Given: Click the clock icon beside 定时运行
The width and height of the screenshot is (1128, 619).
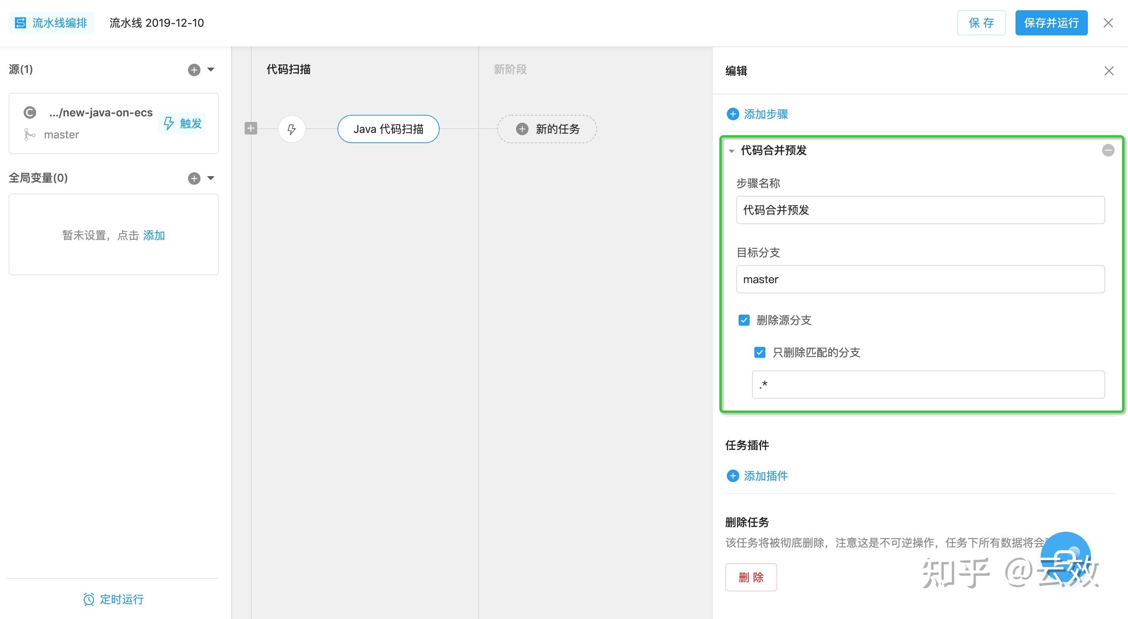Looking at the screenshot, I should (89, 599).
